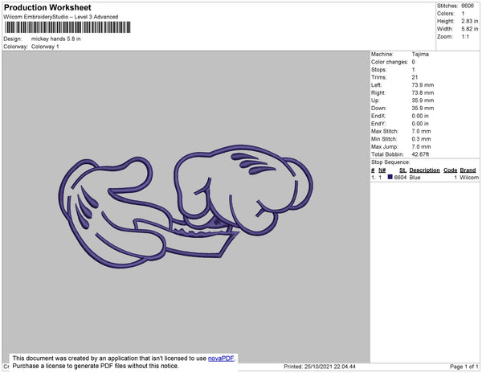Click the 'Page 1 of 1' footer
Viewport: 482px width, 373px height.
pyautogui.click(x=464, y=367)
